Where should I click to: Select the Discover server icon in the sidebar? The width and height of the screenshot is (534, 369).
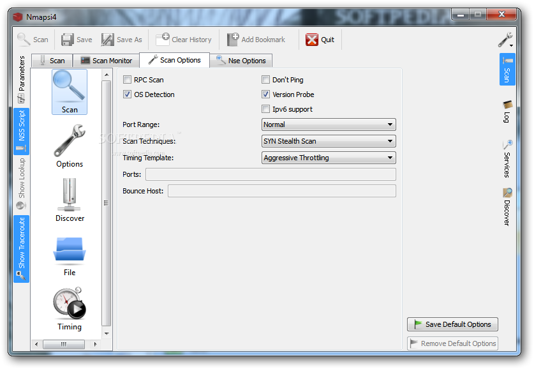[70, 200]
